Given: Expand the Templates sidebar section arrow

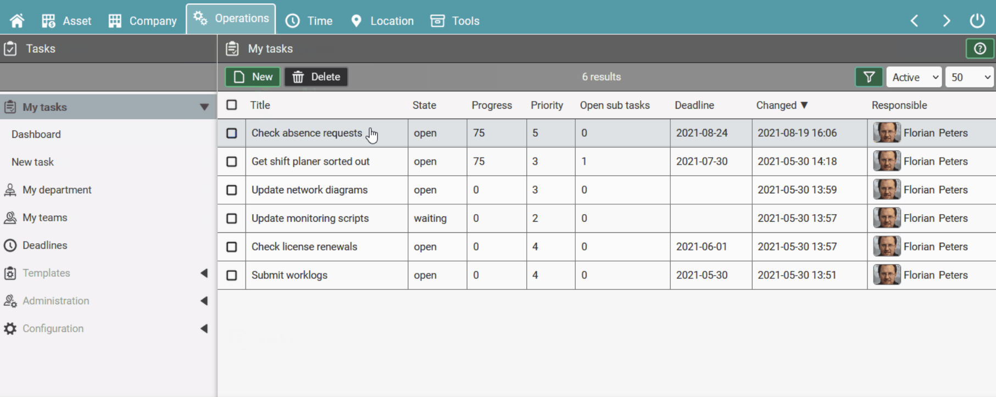Looking at the screenshot, I should 204,273.
